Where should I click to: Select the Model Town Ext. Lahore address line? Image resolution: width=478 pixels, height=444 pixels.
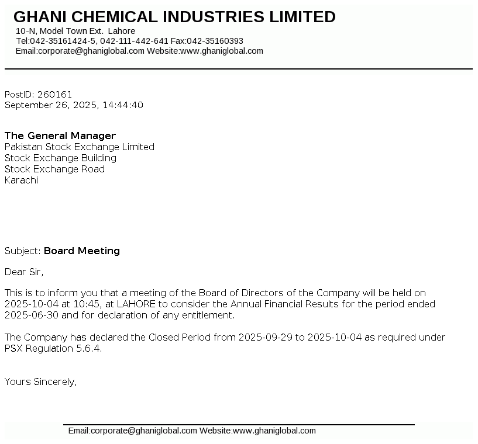[75, 31]
